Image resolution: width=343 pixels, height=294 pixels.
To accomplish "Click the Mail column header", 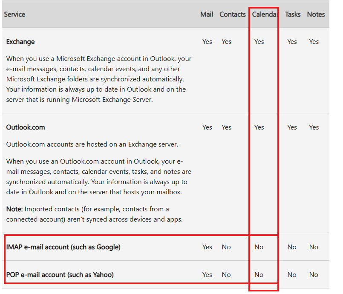I will (x=207, y=14).
